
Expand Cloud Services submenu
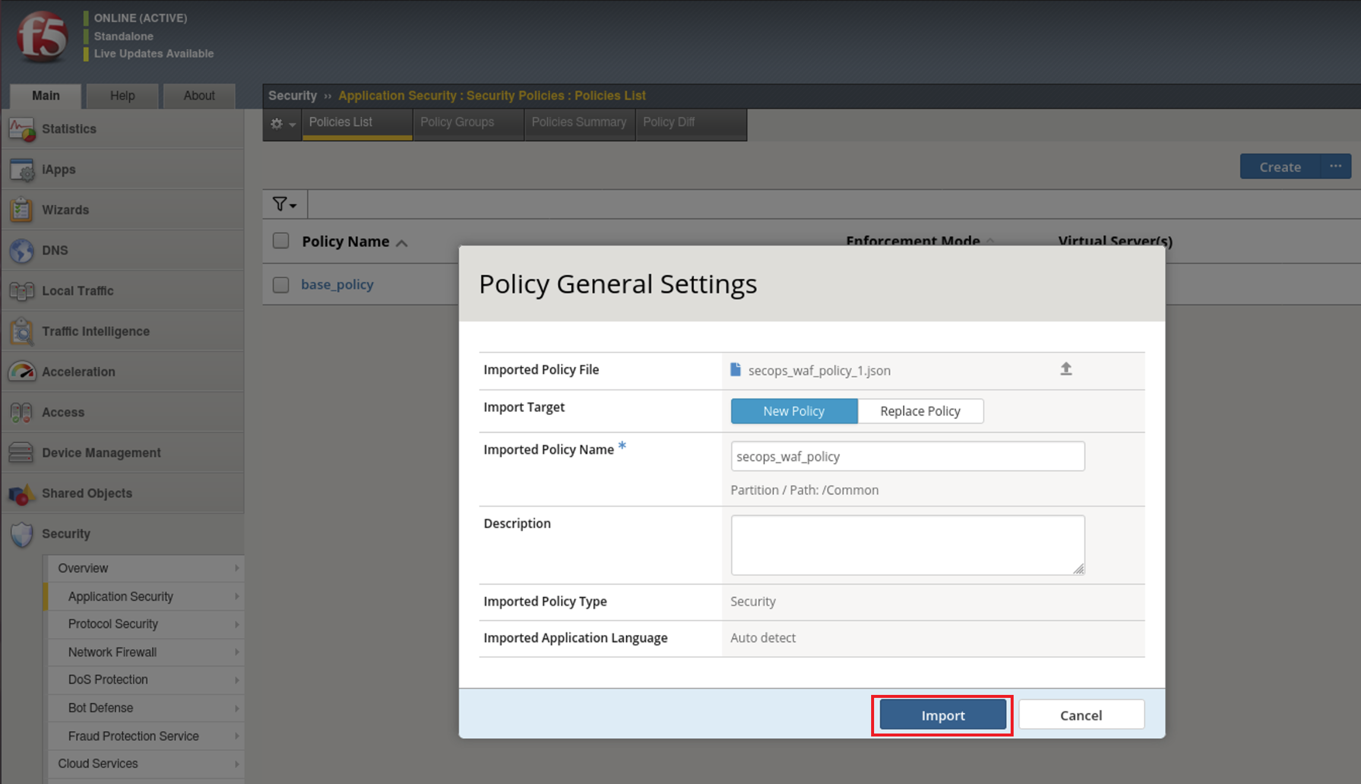click(237, 764)
